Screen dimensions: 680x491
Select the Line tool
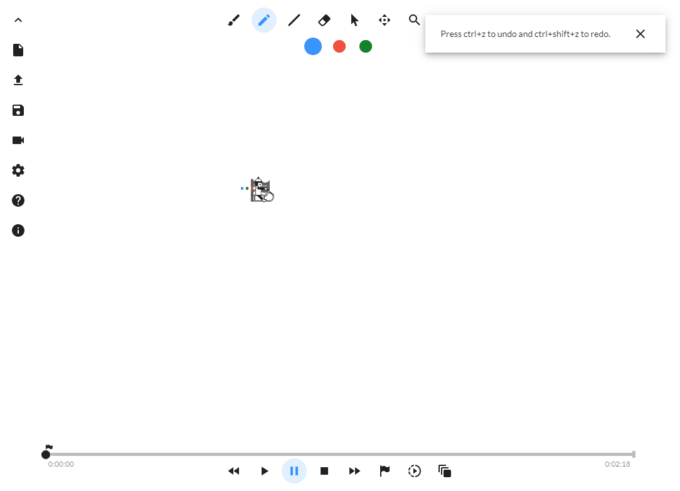[x=294, y=20]
